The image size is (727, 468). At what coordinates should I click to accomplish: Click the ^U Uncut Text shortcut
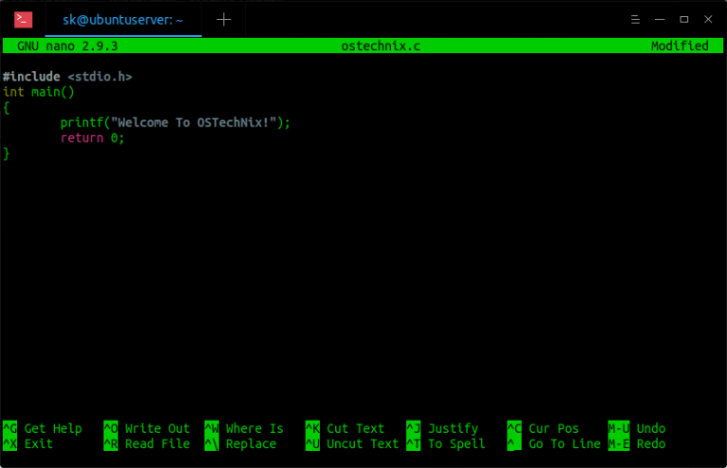352,443
